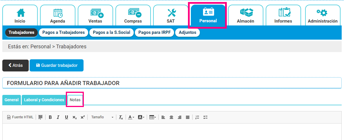
Task: Apply superscript formatting
Action: coord(83,117)
